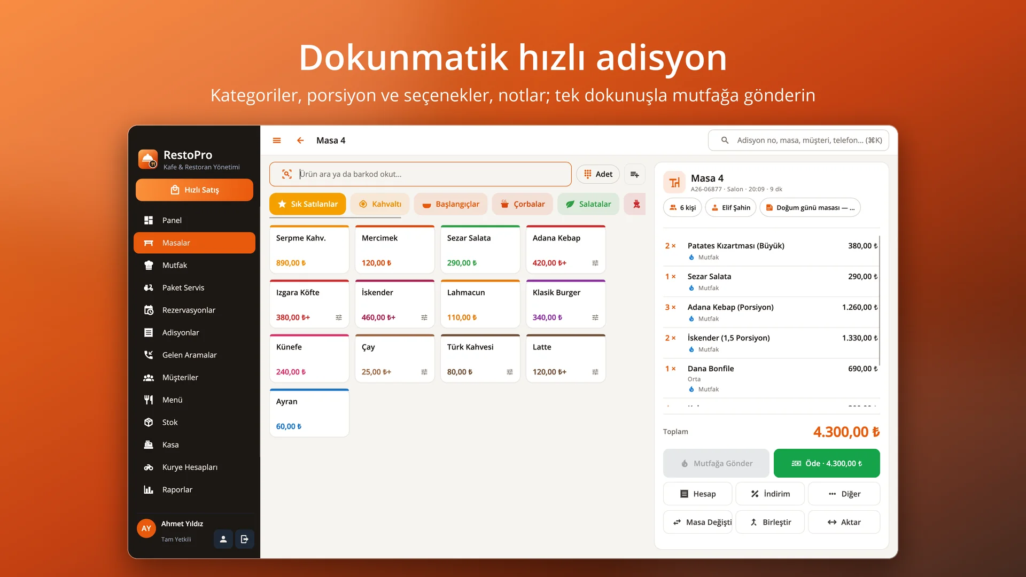Pay with Öde 4.300,00 button
This screenshot has height=577, width=1026.
(x=827, y=463)
